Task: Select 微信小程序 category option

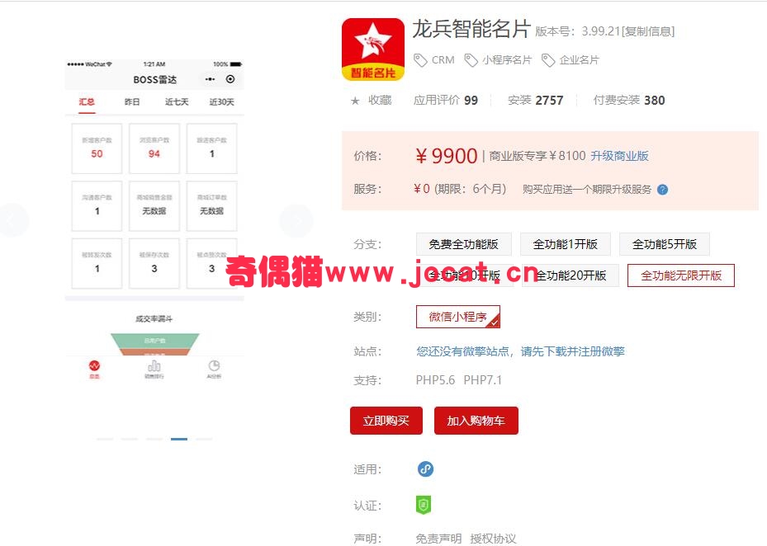Action: coord(458,317)
